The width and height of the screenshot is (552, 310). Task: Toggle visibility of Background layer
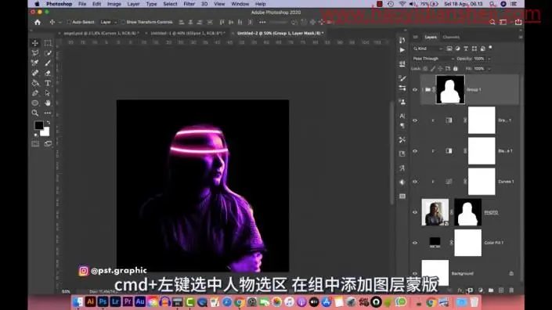[x=415, y=273]
